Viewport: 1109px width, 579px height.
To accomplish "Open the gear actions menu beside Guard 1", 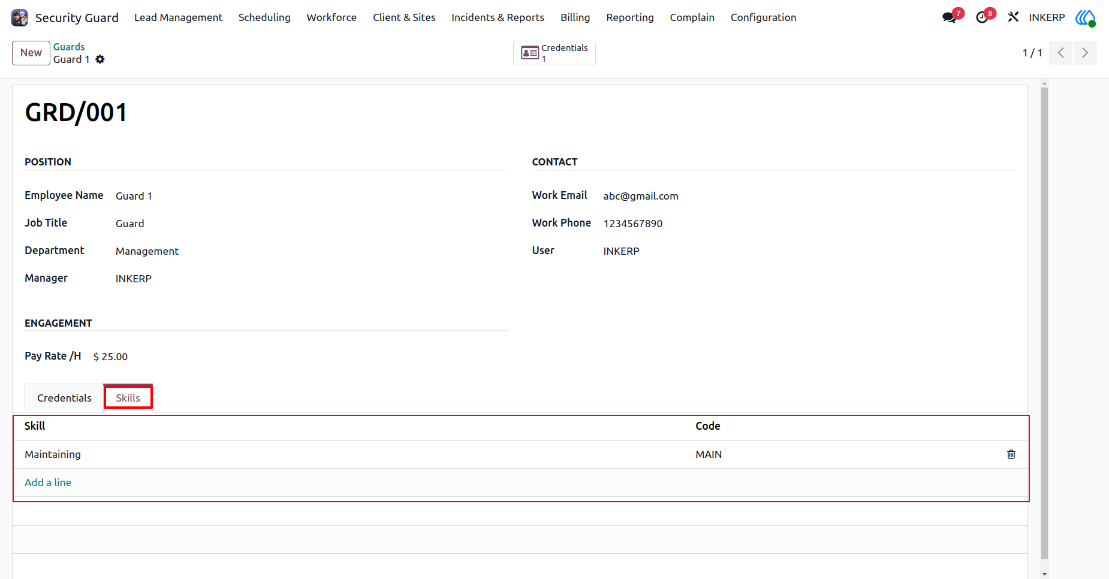I will (x=100, y=59).
